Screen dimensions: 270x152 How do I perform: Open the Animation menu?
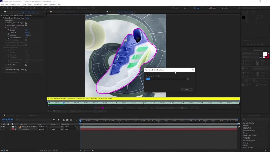point(38,5)
